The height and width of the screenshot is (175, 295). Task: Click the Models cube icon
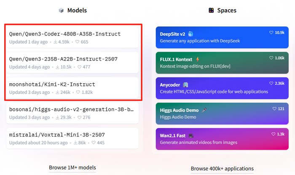pos(61,11)
